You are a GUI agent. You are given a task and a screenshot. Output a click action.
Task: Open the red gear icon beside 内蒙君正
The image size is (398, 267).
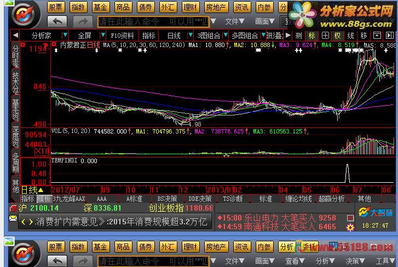pos(54,45)
